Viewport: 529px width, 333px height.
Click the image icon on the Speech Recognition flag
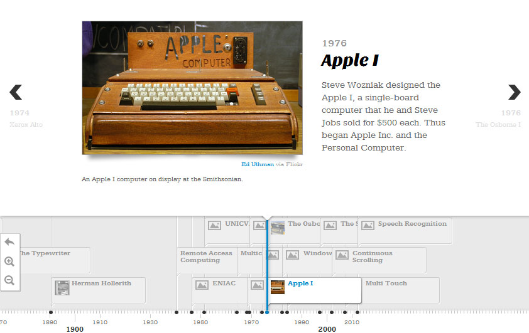[x=368, y=225]
